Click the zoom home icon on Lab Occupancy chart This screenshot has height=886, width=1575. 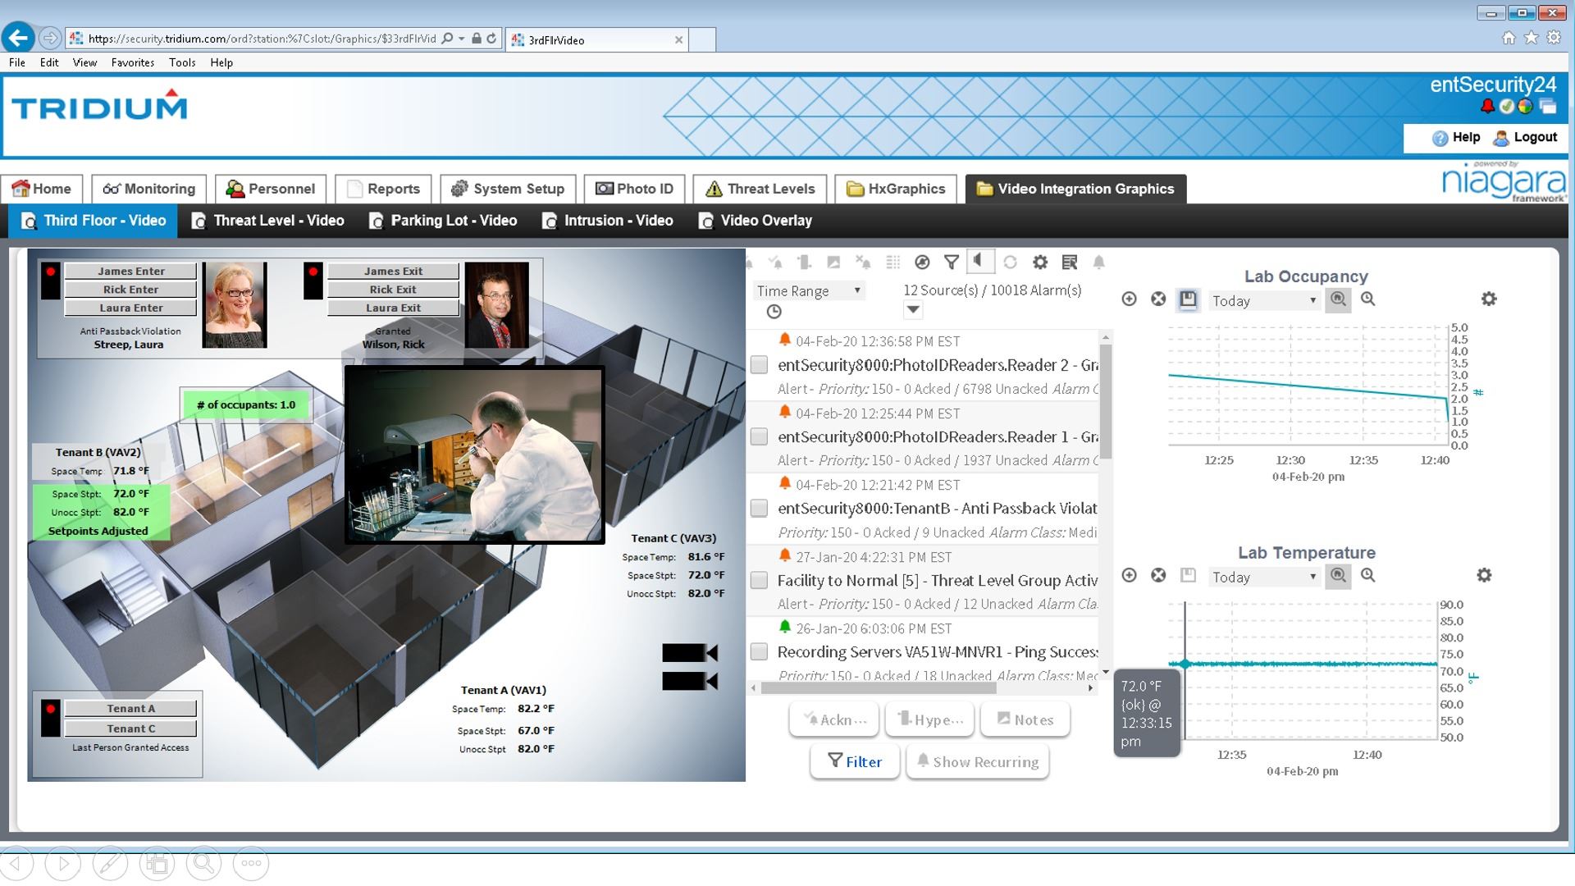(1338, 299)
